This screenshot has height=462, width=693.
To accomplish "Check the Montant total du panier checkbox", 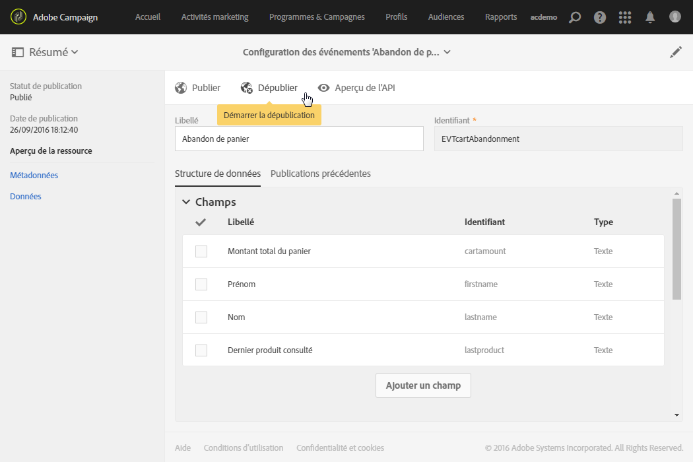I will 201,251.
